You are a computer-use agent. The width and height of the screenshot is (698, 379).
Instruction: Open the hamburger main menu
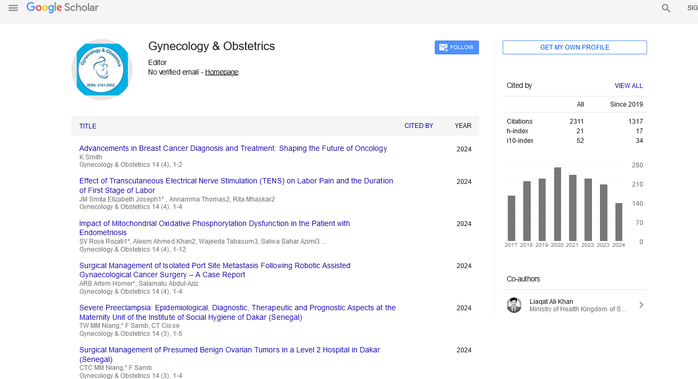pyautogui.click(x=13, y=8)
